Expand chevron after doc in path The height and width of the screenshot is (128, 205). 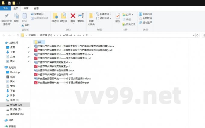pyautogui.click(x=84, y=35)
